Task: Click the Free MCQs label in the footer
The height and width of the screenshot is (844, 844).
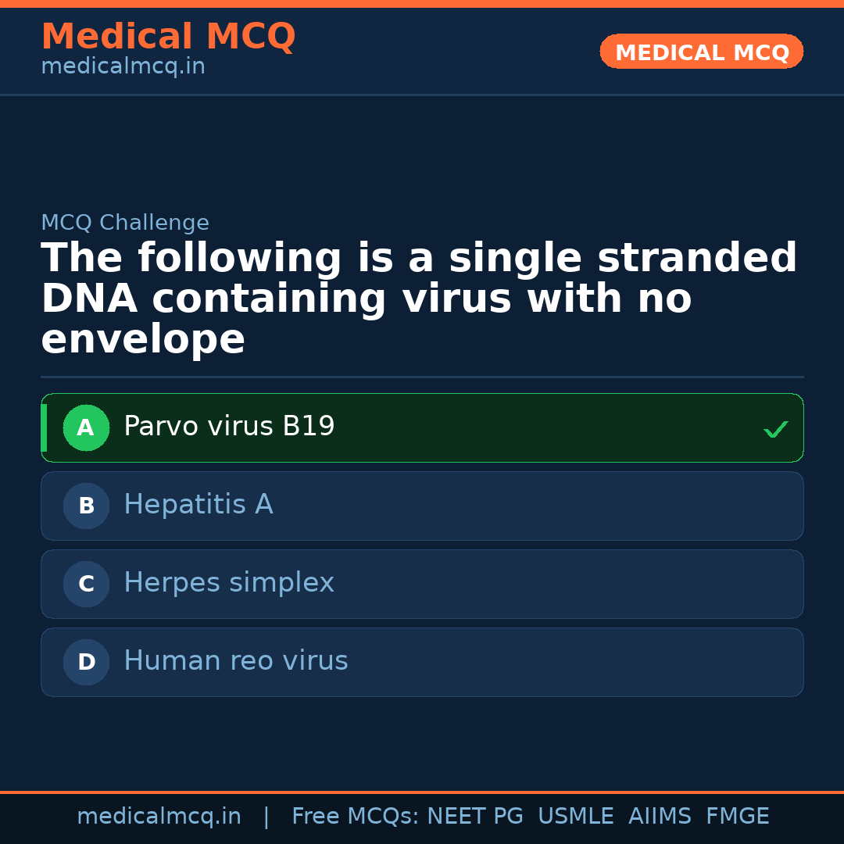Action: (x=355, y=817)
